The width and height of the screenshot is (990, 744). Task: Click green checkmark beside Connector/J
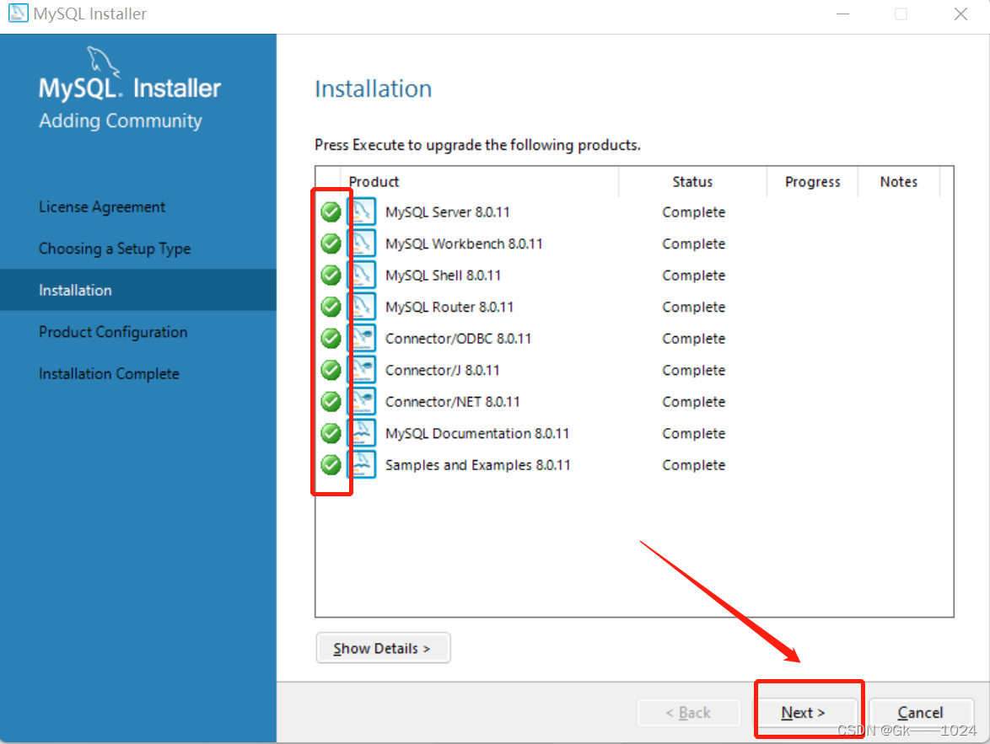pos(331,370)
